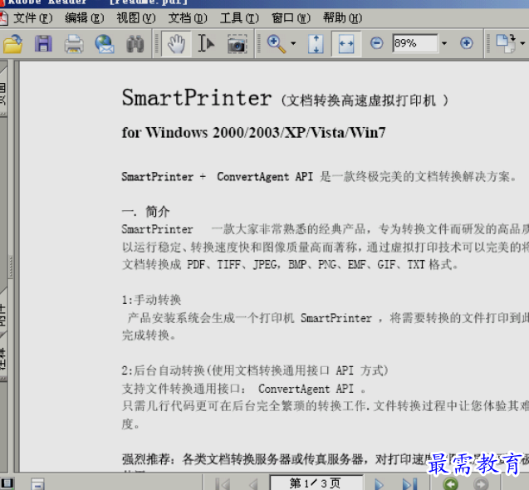Click the SmartPrinter document title
The height and width of the screenshot is (490, 529).
point(197,98)
